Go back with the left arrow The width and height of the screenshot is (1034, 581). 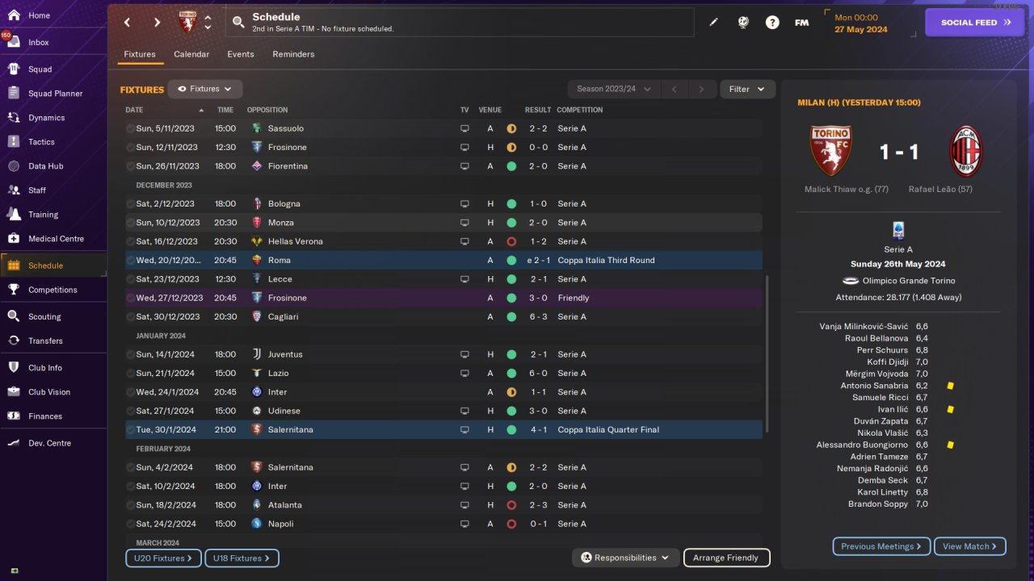click(127, 23)
